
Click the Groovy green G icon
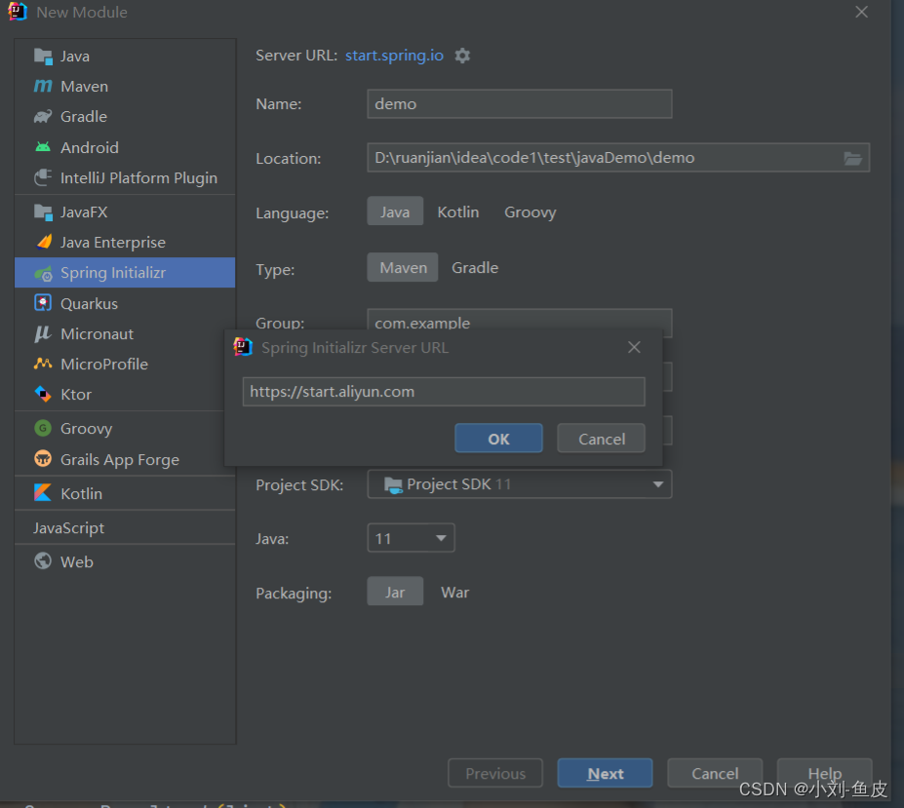point(43,428)
